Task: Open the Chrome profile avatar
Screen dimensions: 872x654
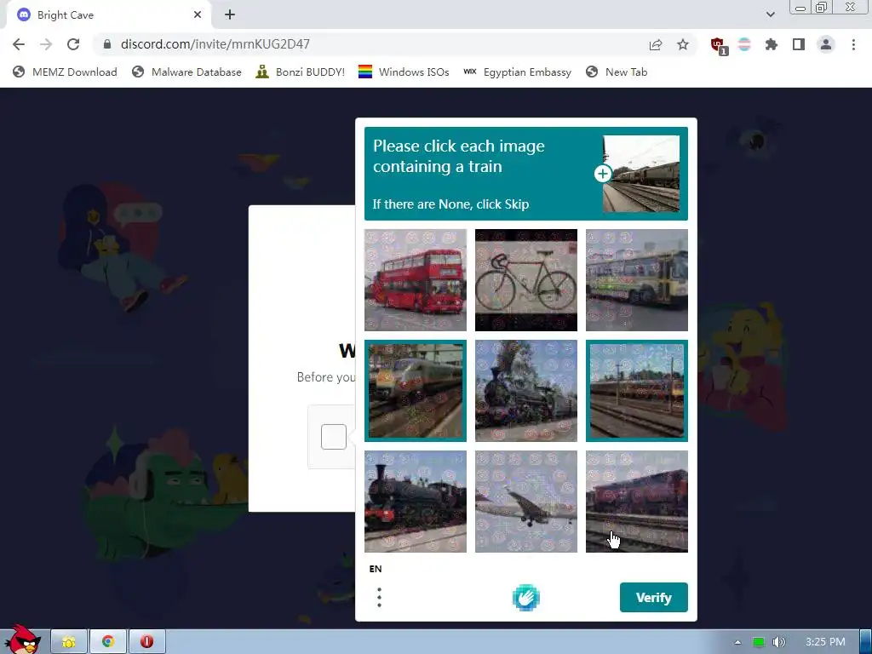Action: pos(826,44)
